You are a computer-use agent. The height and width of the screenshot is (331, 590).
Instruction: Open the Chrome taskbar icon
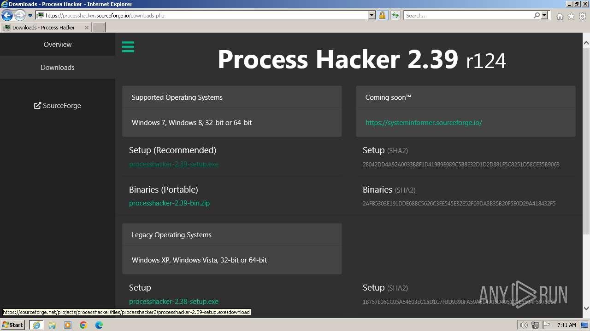click(x=83, y=325)
